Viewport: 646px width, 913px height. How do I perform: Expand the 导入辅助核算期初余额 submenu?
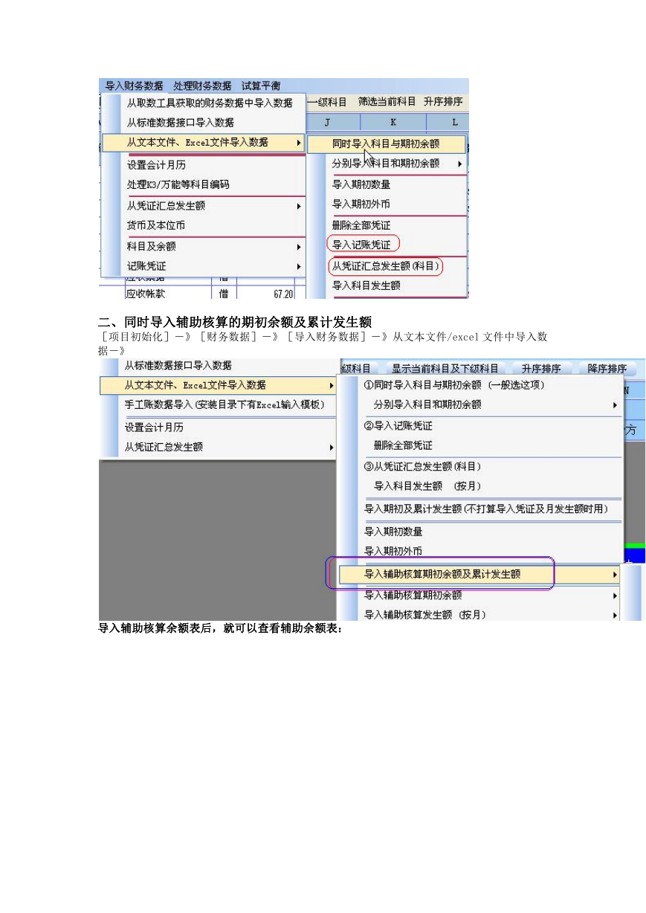point(481,596)
